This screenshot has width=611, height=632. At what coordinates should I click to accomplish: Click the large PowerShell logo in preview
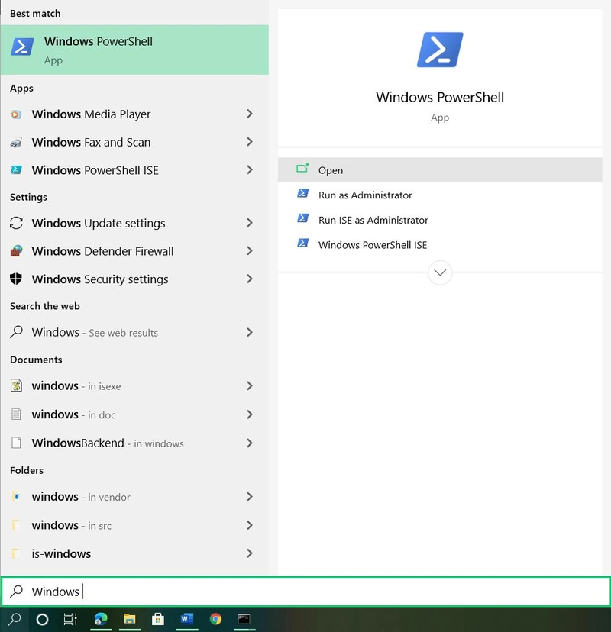(x=440, y=50)
